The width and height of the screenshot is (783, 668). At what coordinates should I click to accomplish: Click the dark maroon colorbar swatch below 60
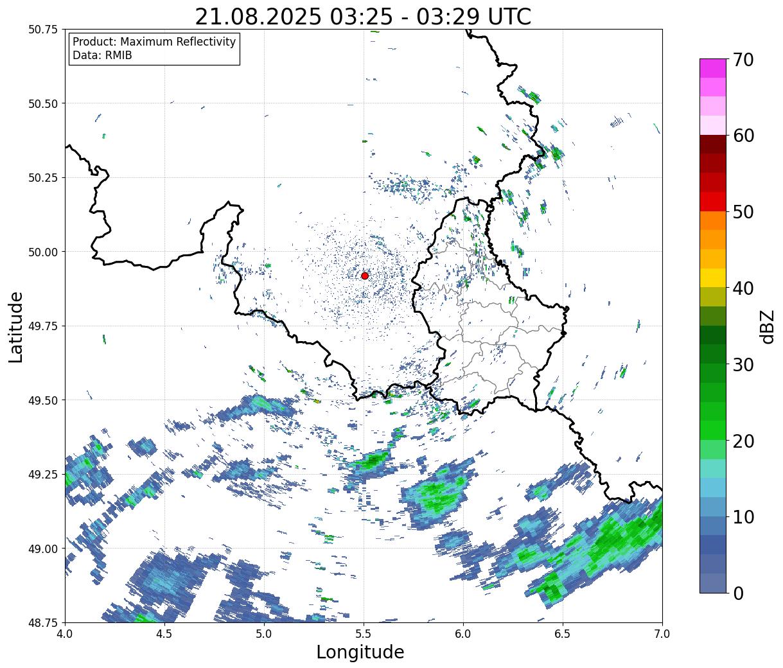coord(713,145)
